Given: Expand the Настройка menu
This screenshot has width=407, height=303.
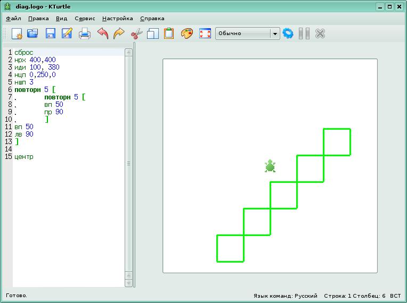Looking at the screenshot, I should coord(118,18).
